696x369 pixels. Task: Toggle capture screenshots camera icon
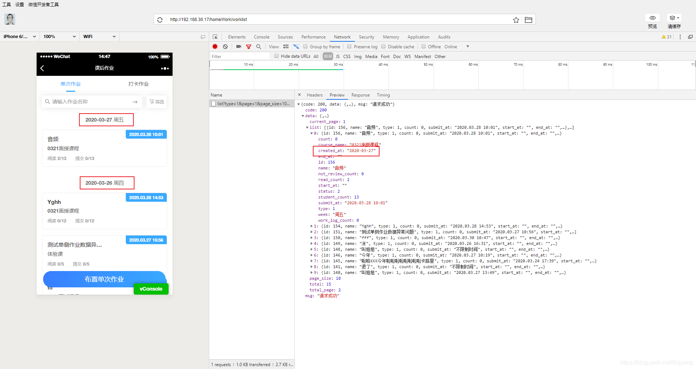(x=239, y=46)
